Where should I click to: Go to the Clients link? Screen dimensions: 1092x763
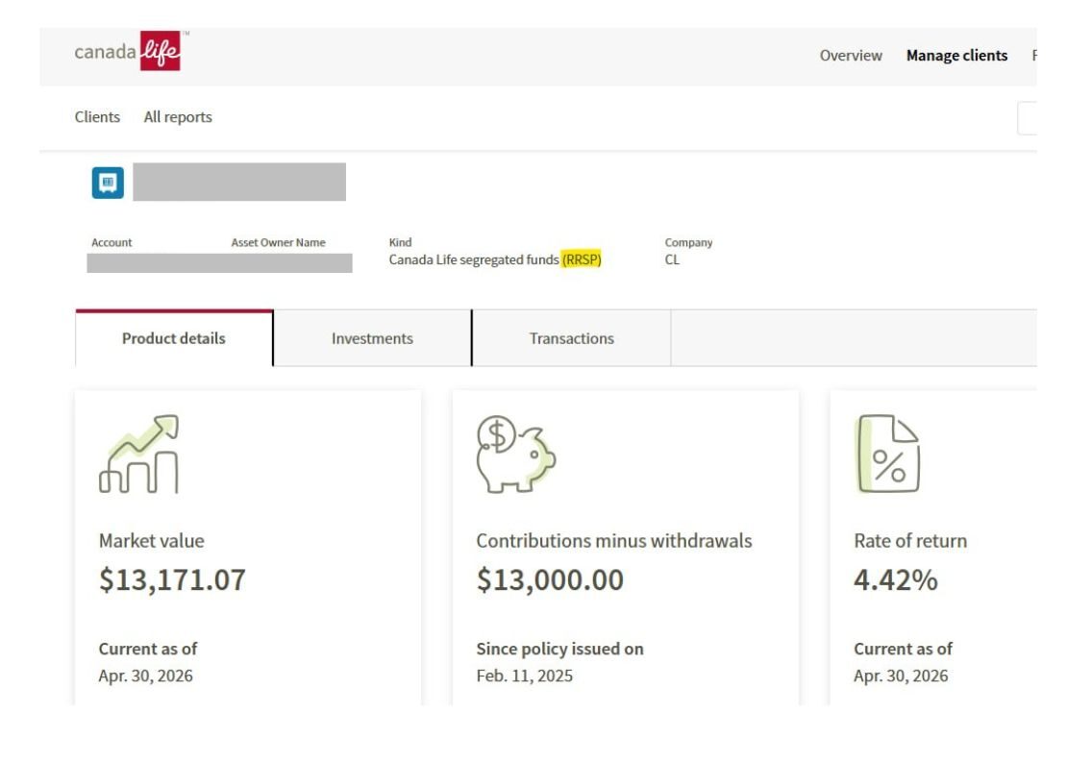(x=97, y=117)
